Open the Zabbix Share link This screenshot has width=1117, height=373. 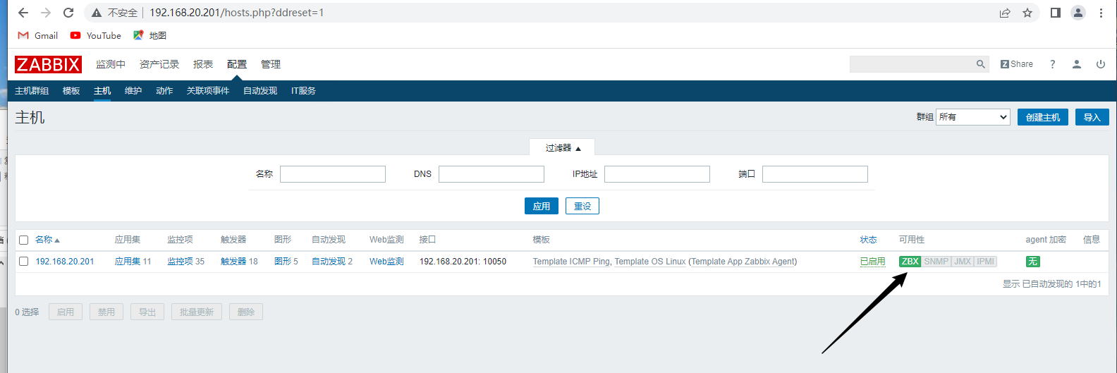pyautogui.click(x=1016, y=64)
